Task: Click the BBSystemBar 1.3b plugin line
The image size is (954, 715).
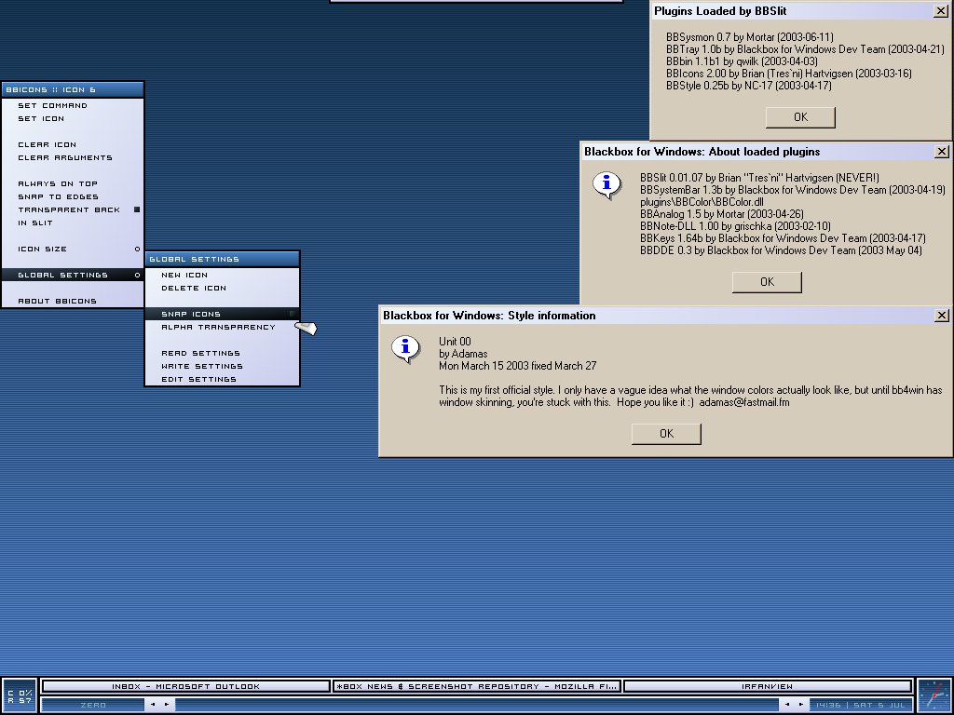Action: (x=793, y=190)
